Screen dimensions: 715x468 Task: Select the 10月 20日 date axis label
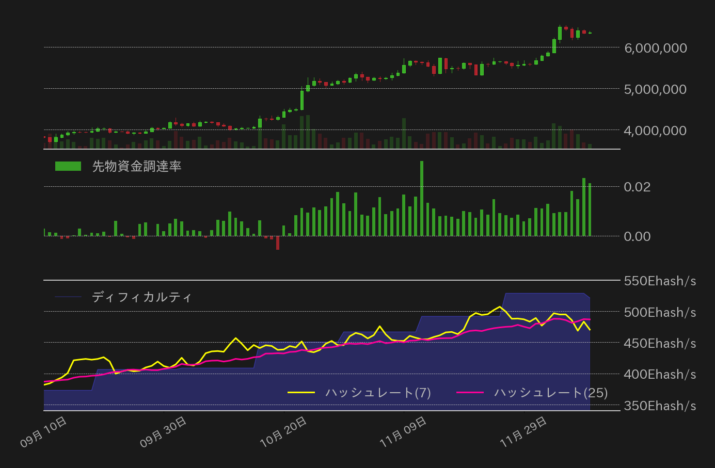coord(283,432)
